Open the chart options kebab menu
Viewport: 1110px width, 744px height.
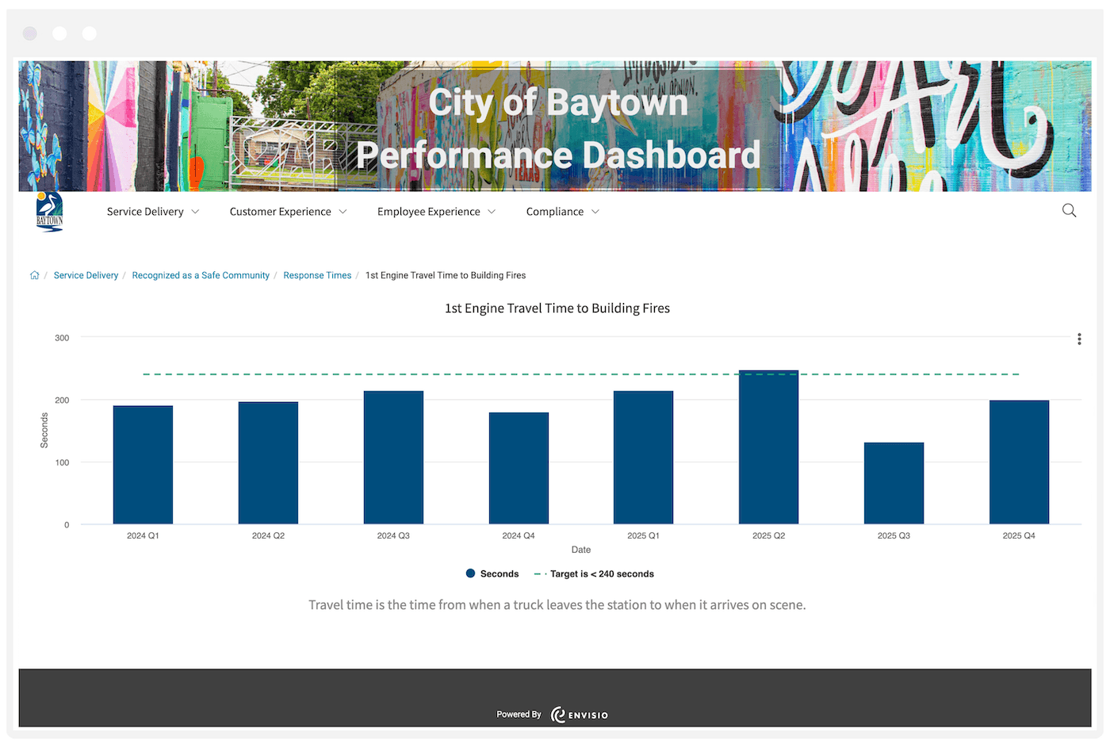pyautogui.click(x=1079, y=339)
